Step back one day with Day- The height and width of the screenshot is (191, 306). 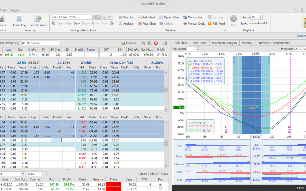click(x=77, y=23)
